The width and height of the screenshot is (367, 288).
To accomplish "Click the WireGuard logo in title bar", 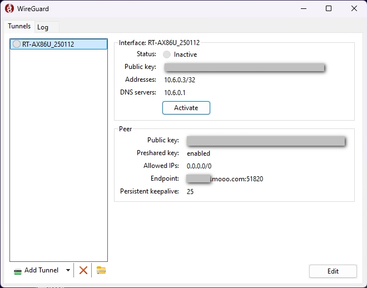I will 9,8.
